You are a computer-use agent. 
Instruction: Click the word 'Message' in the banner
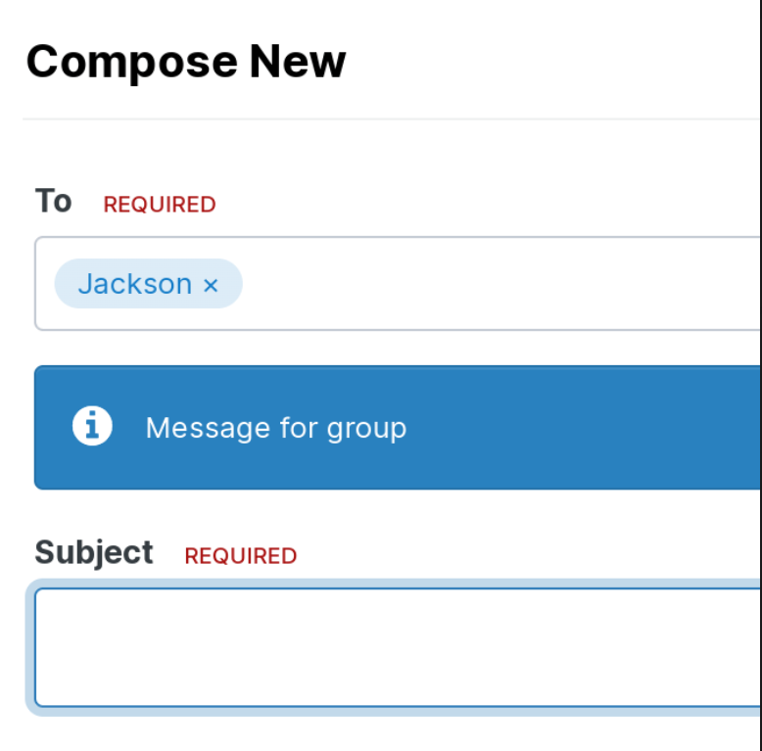[208, 428]
